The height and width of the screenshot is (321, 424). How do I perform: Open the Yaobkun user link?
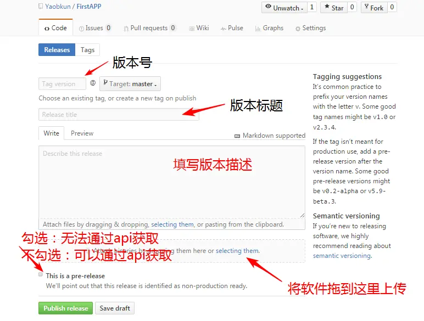pos(58,7)
